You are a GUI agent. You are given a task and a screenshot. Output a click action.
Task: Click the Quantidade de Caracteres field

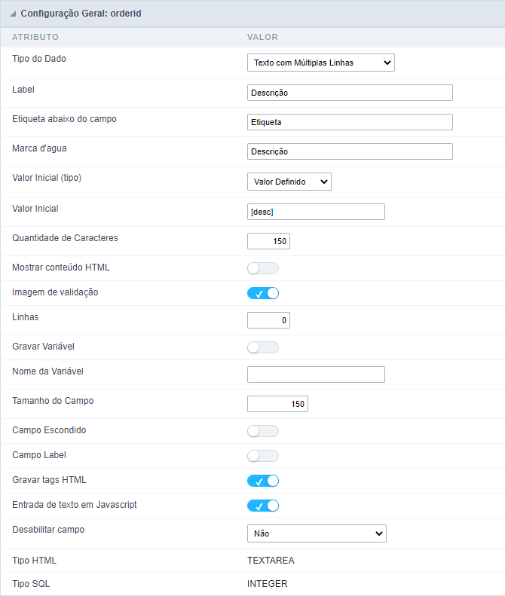click(268, 241)
